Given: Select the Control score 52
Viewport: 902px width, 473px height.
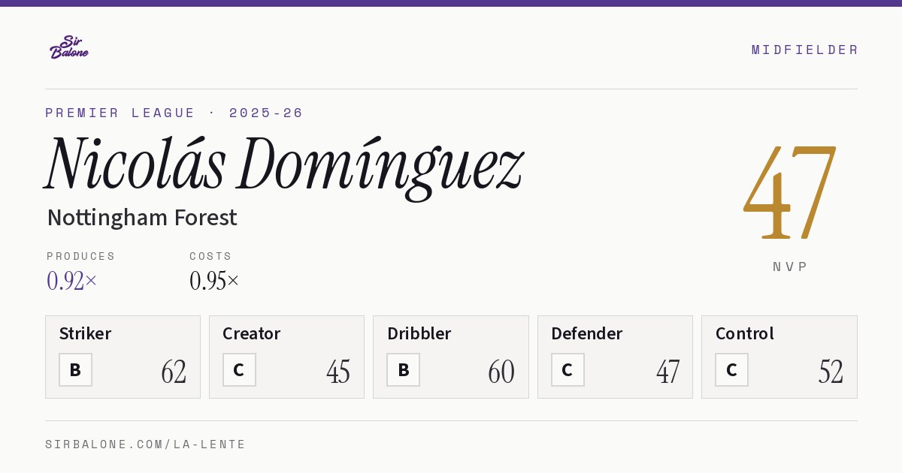Looking at the screenshot, I should point(831,372).
